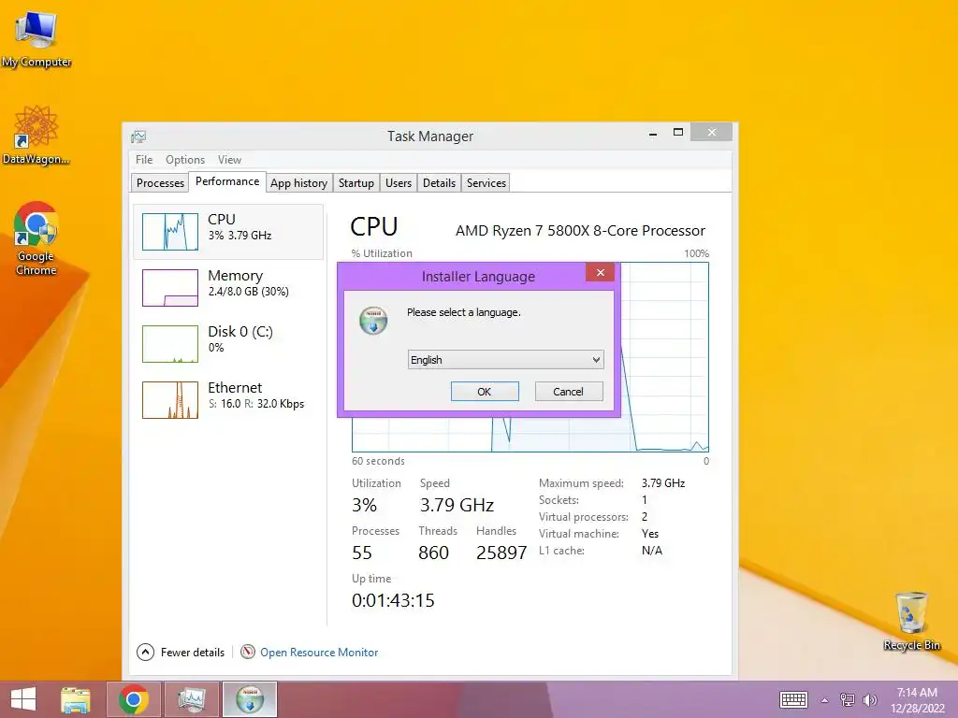958x718 pixels.
Task: Switch to the Details tab
Action: (439, 182)
